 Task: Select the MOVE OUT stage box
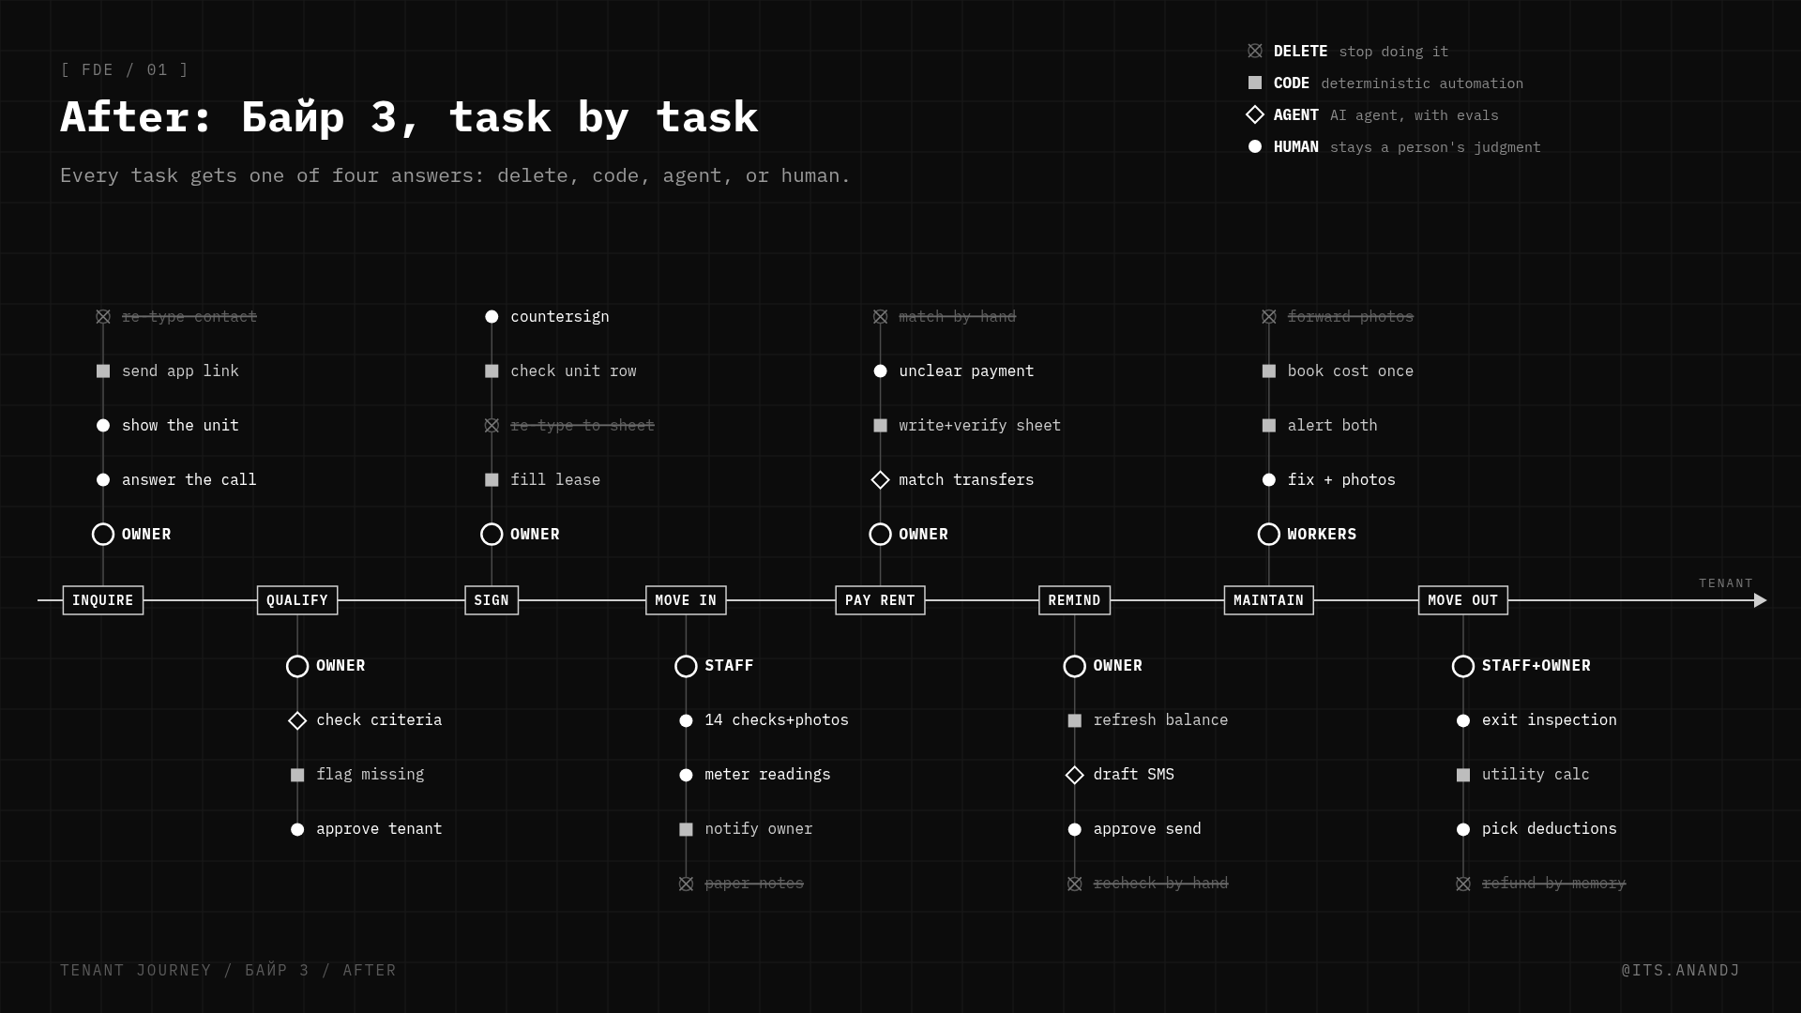(1463, 600)
